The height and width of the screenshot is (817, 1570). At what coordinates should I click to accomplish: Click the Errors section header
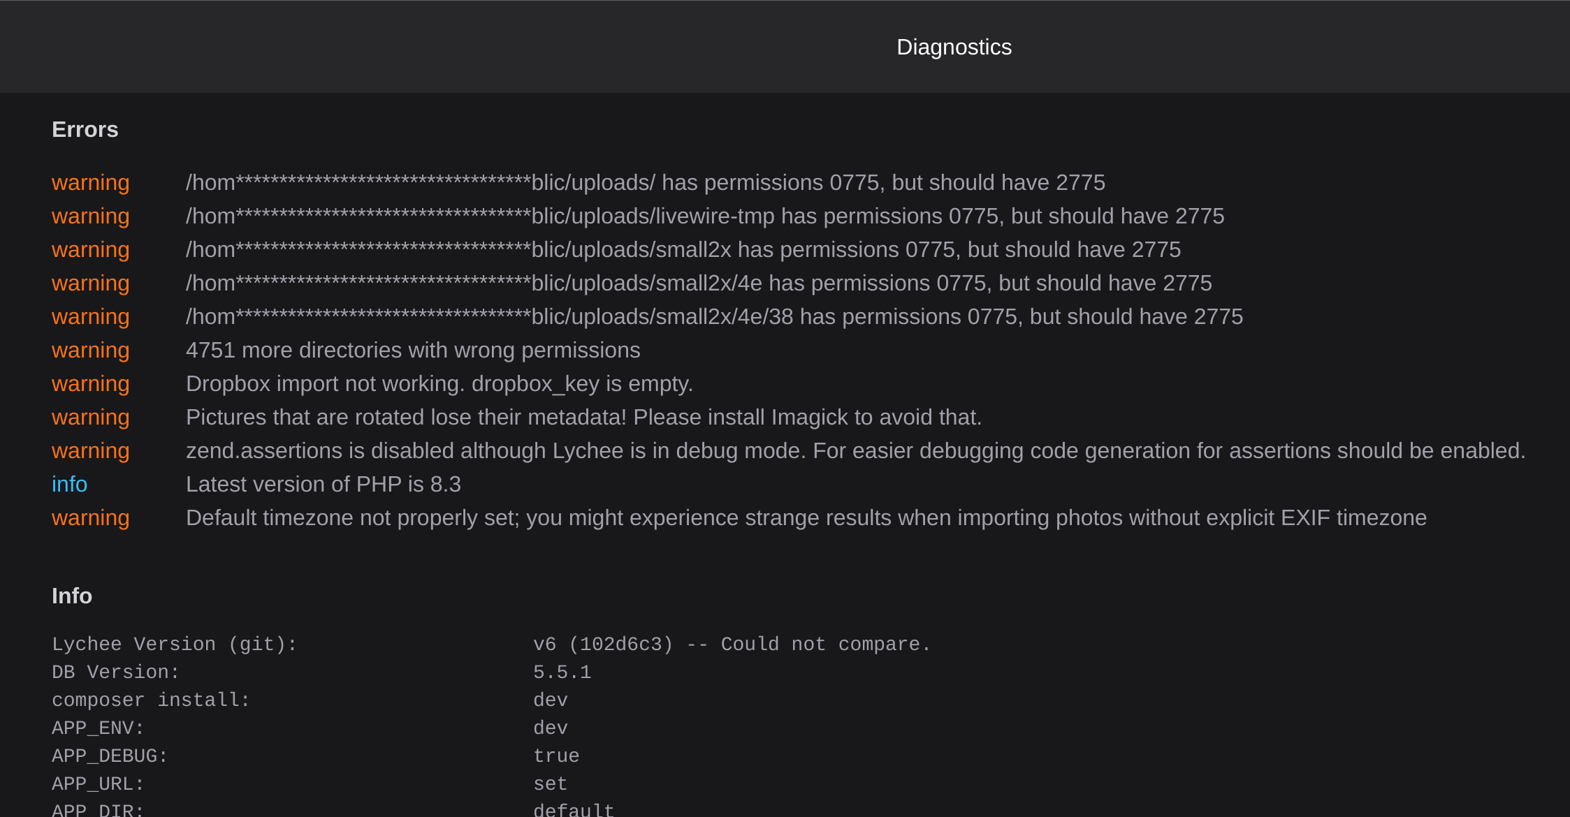[85, 128]
